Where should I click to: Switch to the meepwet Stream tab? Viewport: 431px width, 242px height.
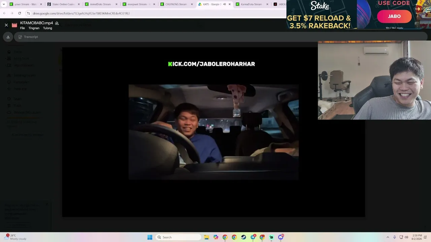tap(139, 4)
